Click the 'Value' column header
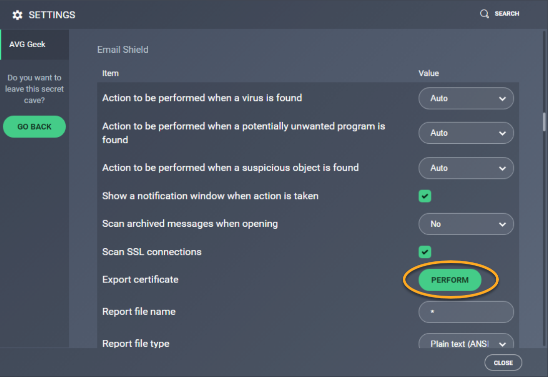The width and height of the screenshot is (548, 377). tap(428, 73)
